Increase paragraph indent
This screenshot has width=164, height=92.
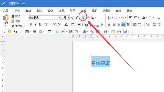click(x=135, y=18)
